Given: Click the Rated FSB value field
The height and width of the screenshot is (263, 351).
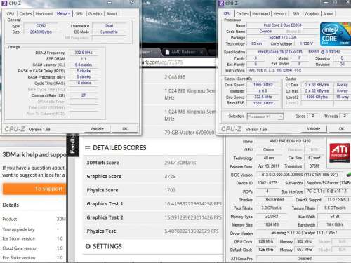Looking at the screenshot, I should (263, 103).
